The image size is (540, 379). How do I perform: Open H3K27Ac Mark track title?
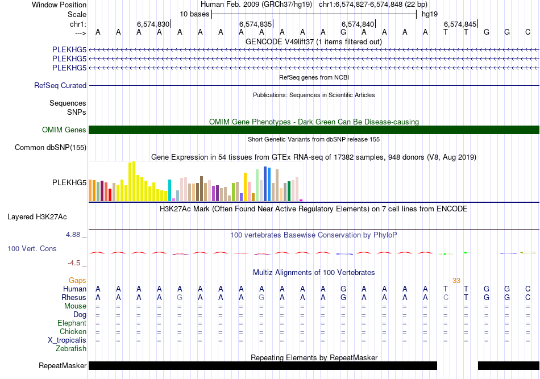point(314,209)
